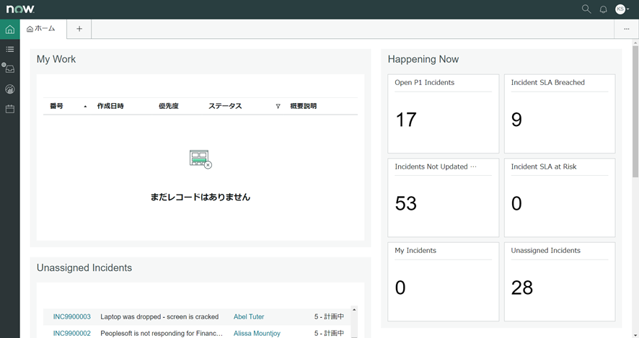Sort by 概要説明 column header
This screenshot has height=338, width=639.
(x=303, y=106)
